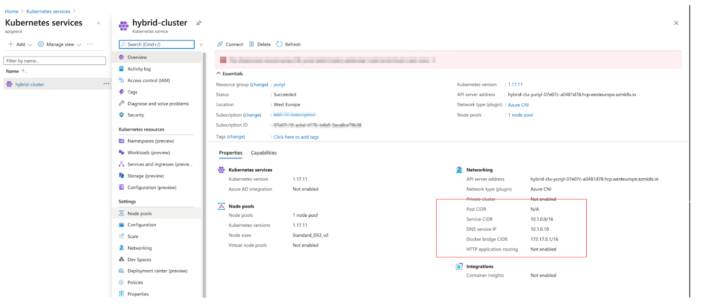The image size is (704, 307).
Task: Click the Networking settings icon
Action: point(121,248)
